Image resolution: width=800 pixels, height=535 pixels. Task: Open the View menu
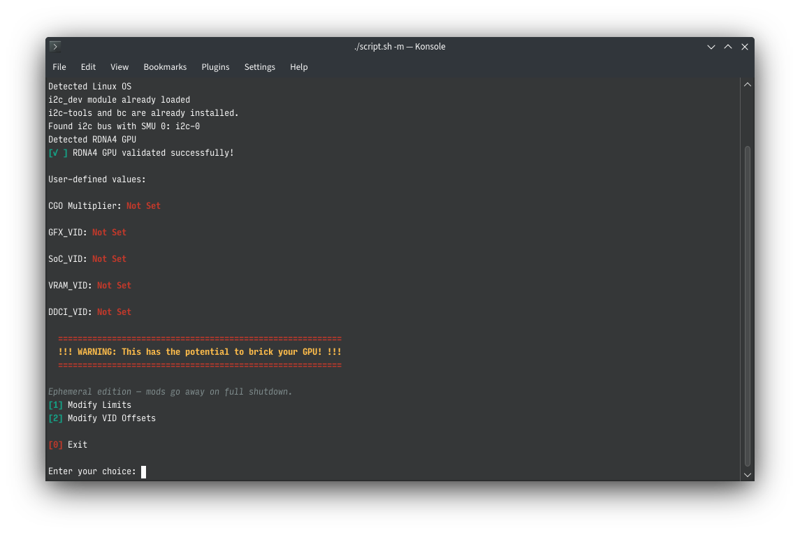(119, 67)
